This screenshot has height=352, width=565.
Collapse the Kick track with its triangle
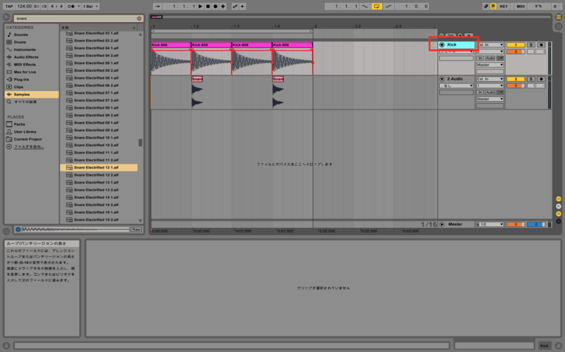442,45
